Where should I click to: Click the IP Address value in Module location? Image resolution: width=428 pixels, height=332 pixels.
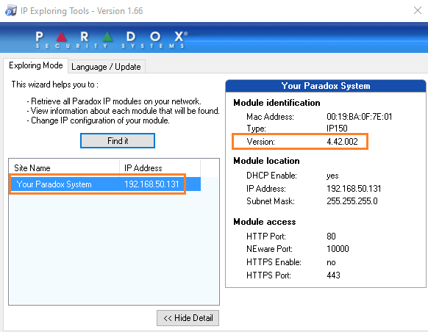354,188
